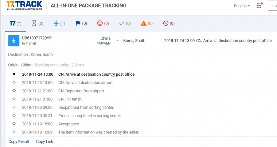This screenshot has width=277, height=147.
Task: Click tracking number UB610071728YP
Action: 37,38
